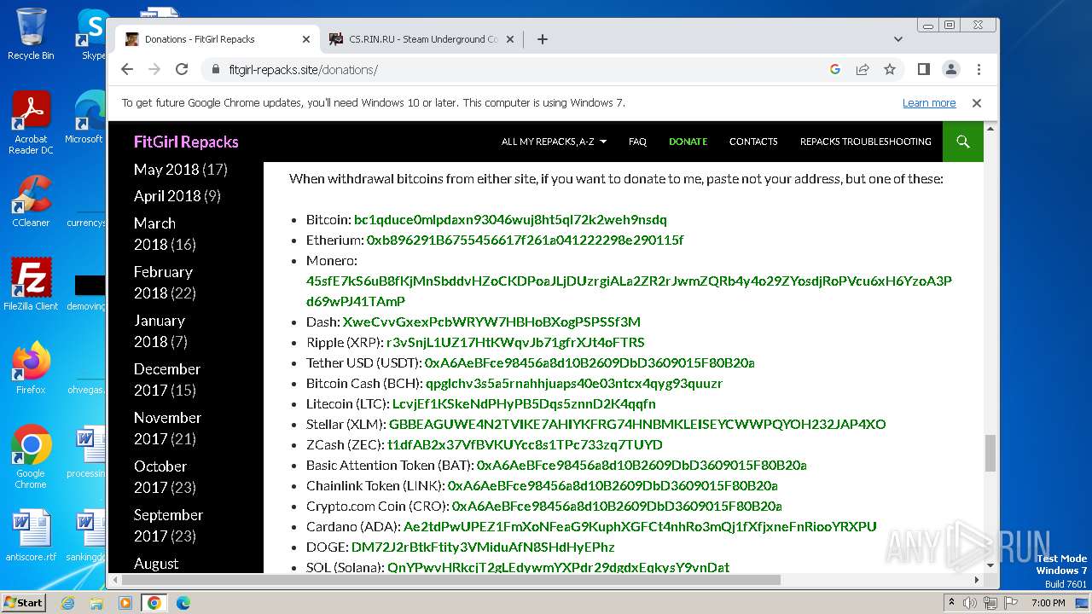Click the Cardano ADA address
Viewport: 1092px width, 614px height.
pos(640,526)
